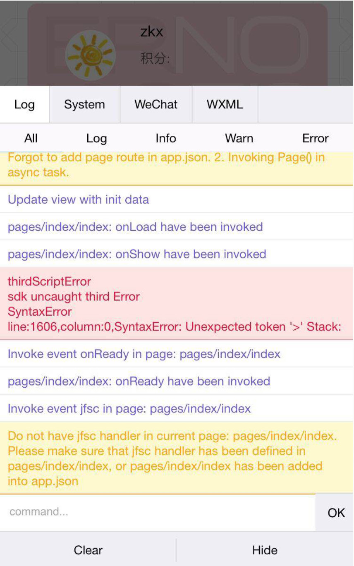Filter by Log level
The width and height of the screenshot is (354, 566).
coord(96,138)
